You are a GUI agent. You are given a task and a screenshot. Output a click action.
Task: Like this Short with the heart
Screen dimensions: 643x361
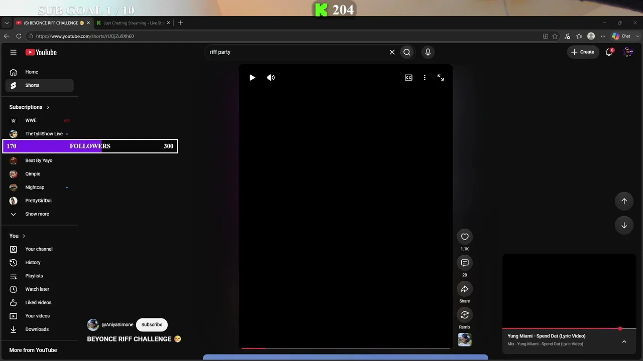tap(465, 237)
